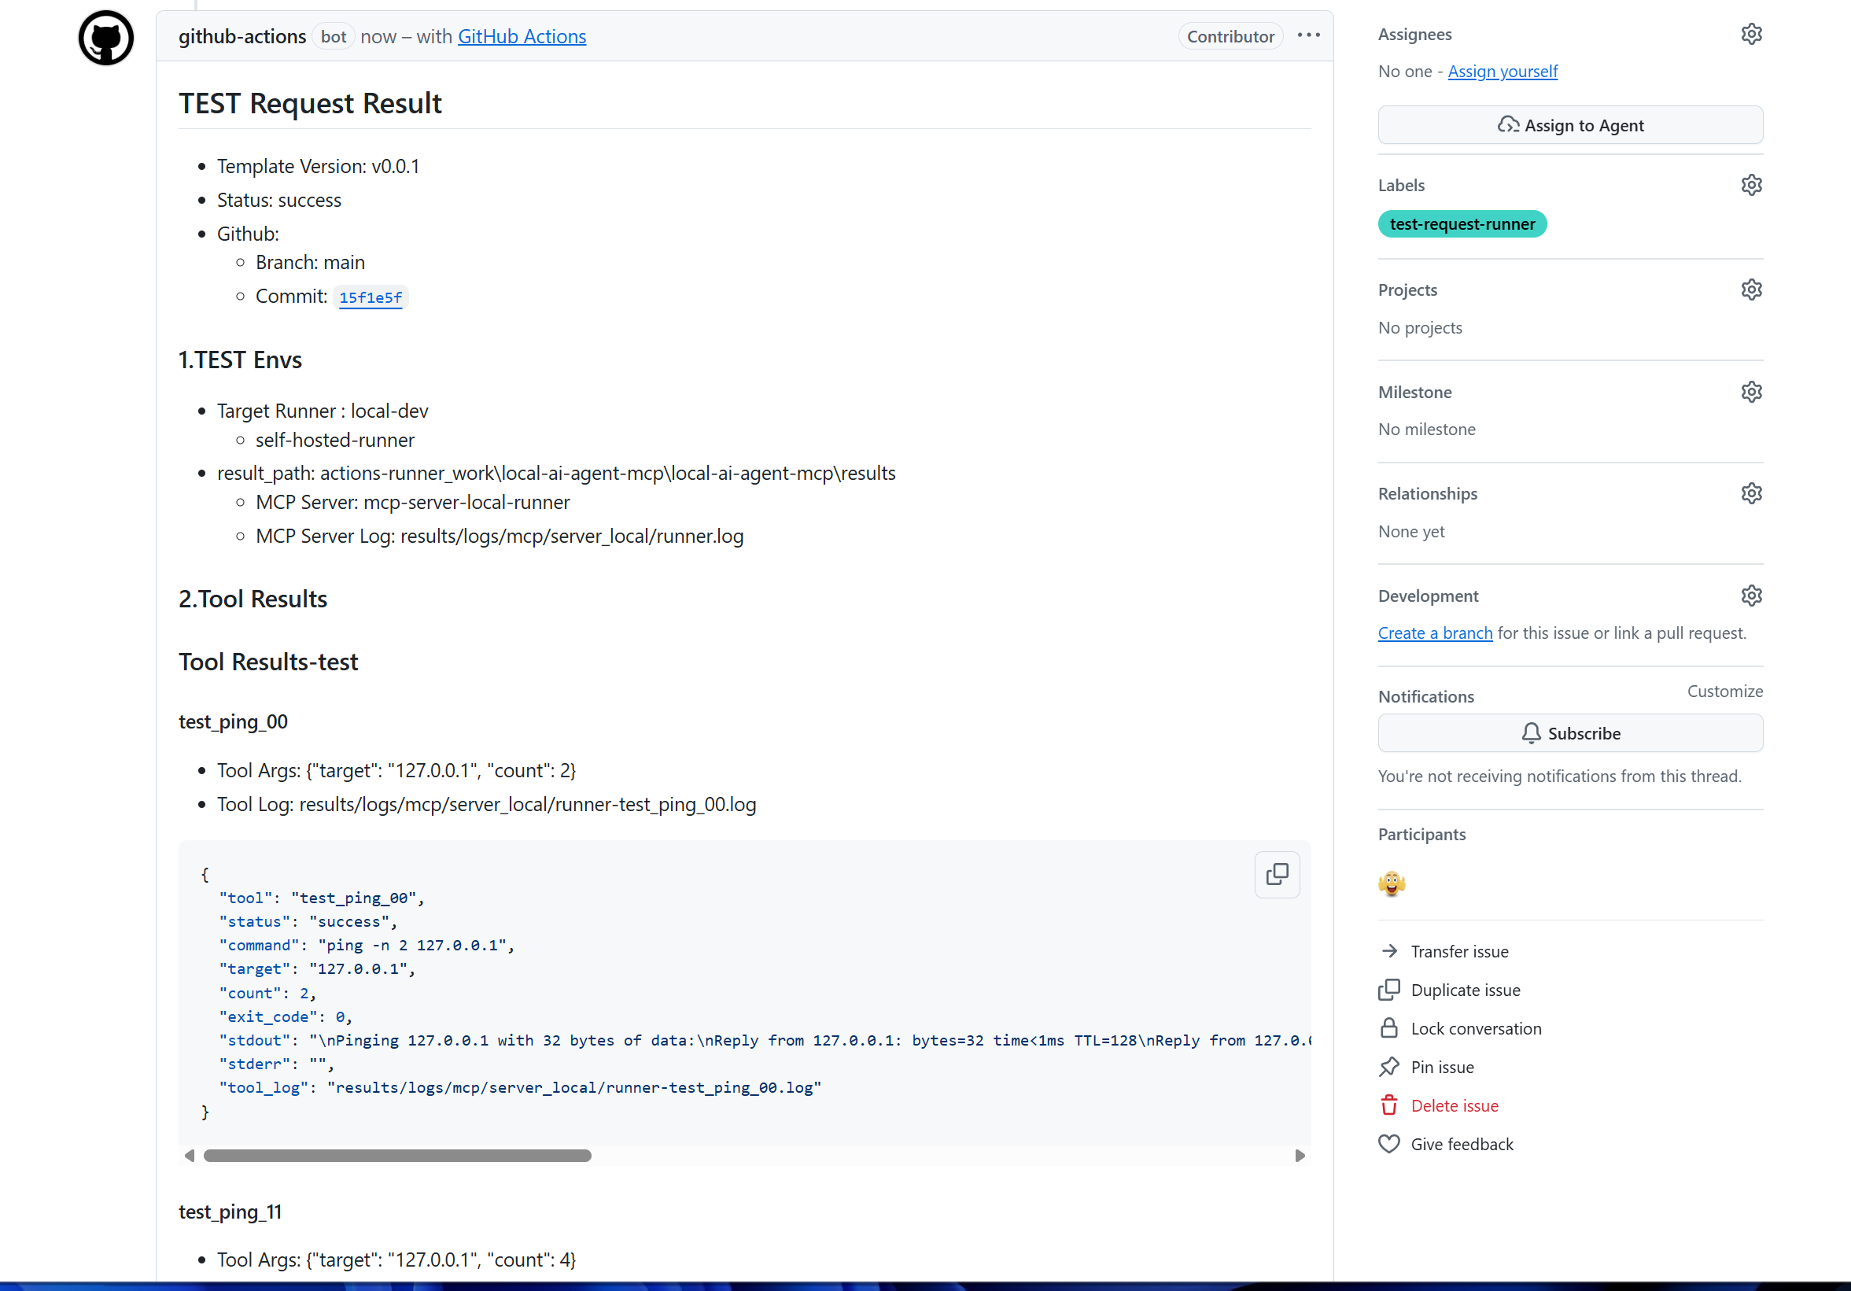The width and height of the screenshot is (1851, 1291).
Task: Select the test-request-runner label
Action: [1461, 224]
